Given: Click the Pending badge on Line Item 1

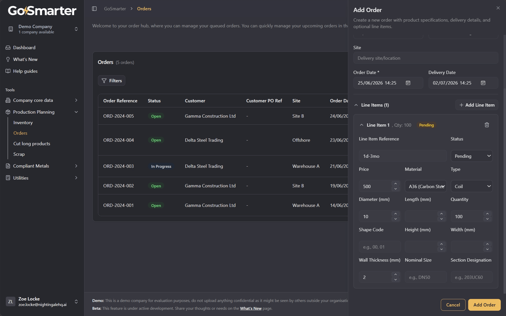Looking at the screenshot, I should [x=426, y=125].
